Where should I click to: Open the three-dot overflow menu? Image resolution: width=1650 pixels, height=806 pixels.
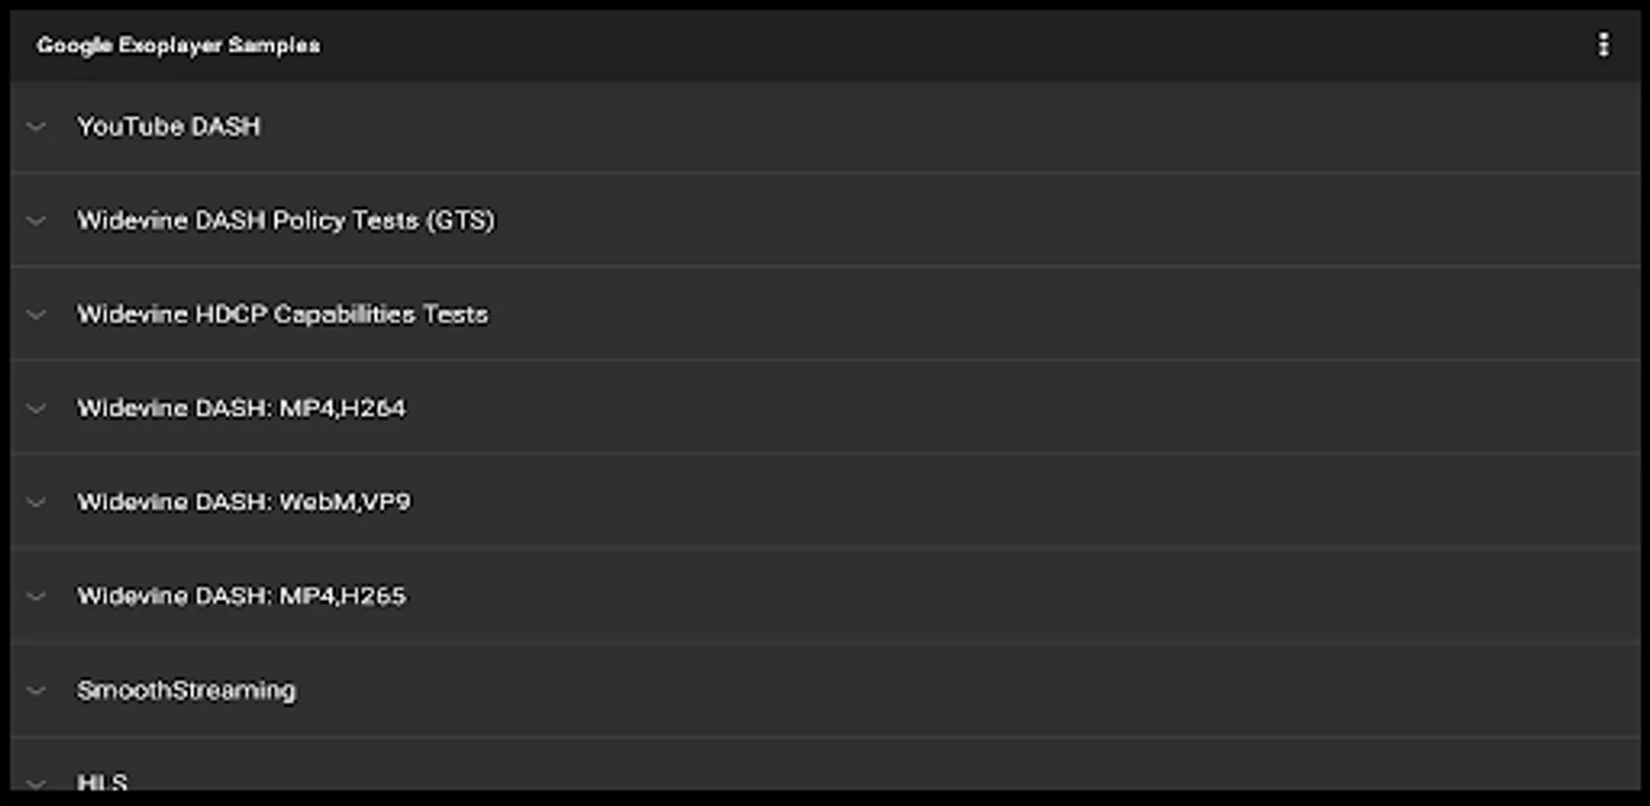pos(1603,45)
